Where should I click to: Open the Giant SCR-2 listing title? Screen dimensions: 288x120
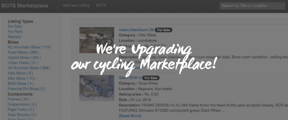[x=130, y=78]
